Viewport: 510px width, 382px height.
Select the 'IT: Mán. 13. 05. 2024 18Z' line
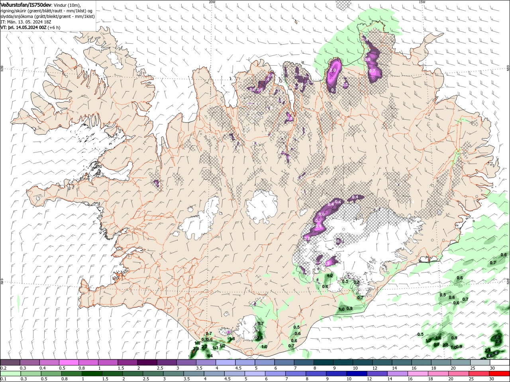coord(26,22)
